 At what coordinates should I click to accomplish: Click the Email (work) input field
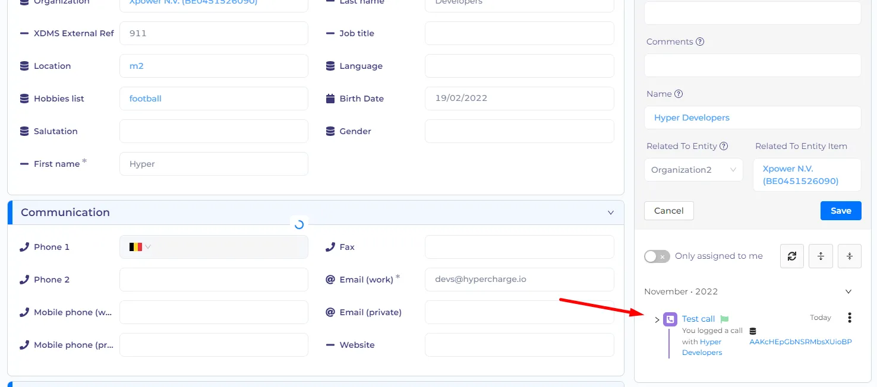tap(519, 280)
